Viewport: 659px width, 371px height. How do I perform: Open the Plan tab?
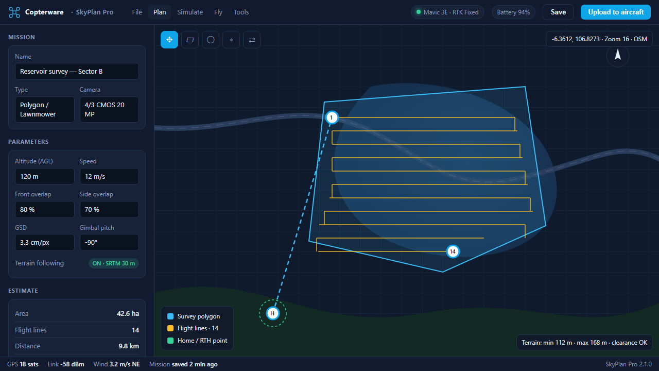tap(160, 12)
